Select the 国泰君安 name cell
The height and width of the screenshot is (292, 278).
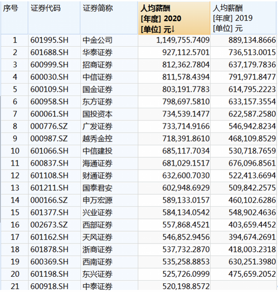pyautogui.click(x=109, y=188)
